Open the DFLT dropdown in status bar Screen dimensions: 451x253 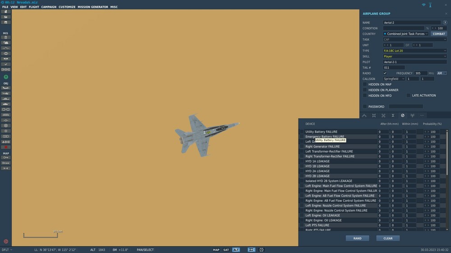7,250
